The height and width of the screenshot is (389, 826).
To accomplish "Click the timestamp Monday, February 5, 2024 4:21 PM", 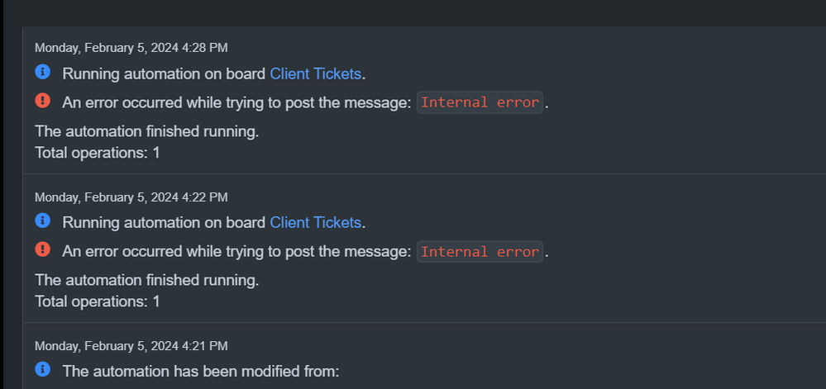I will tap(131, 346).
